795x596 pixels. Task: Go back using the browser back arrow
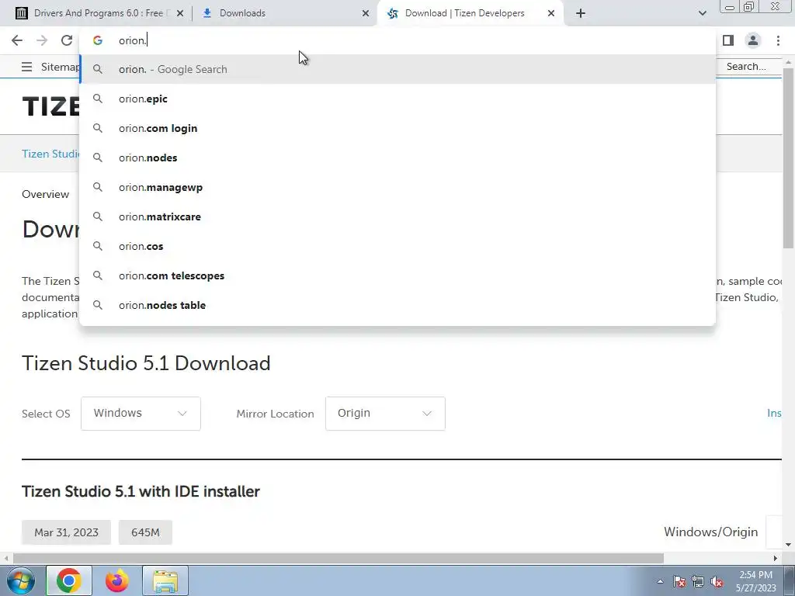(x=17, y=40)
